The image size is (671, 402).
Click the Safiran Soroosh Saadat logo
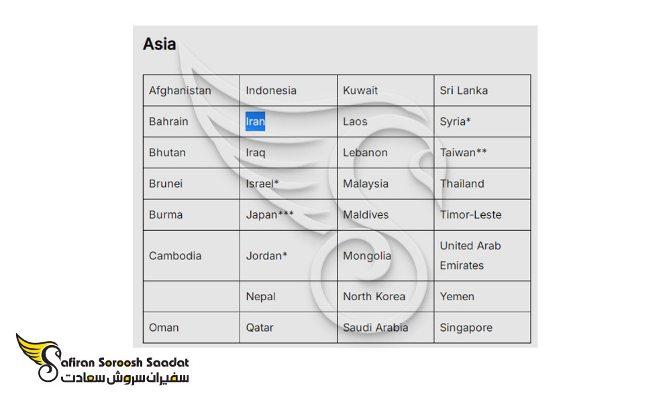click(102, 358)
